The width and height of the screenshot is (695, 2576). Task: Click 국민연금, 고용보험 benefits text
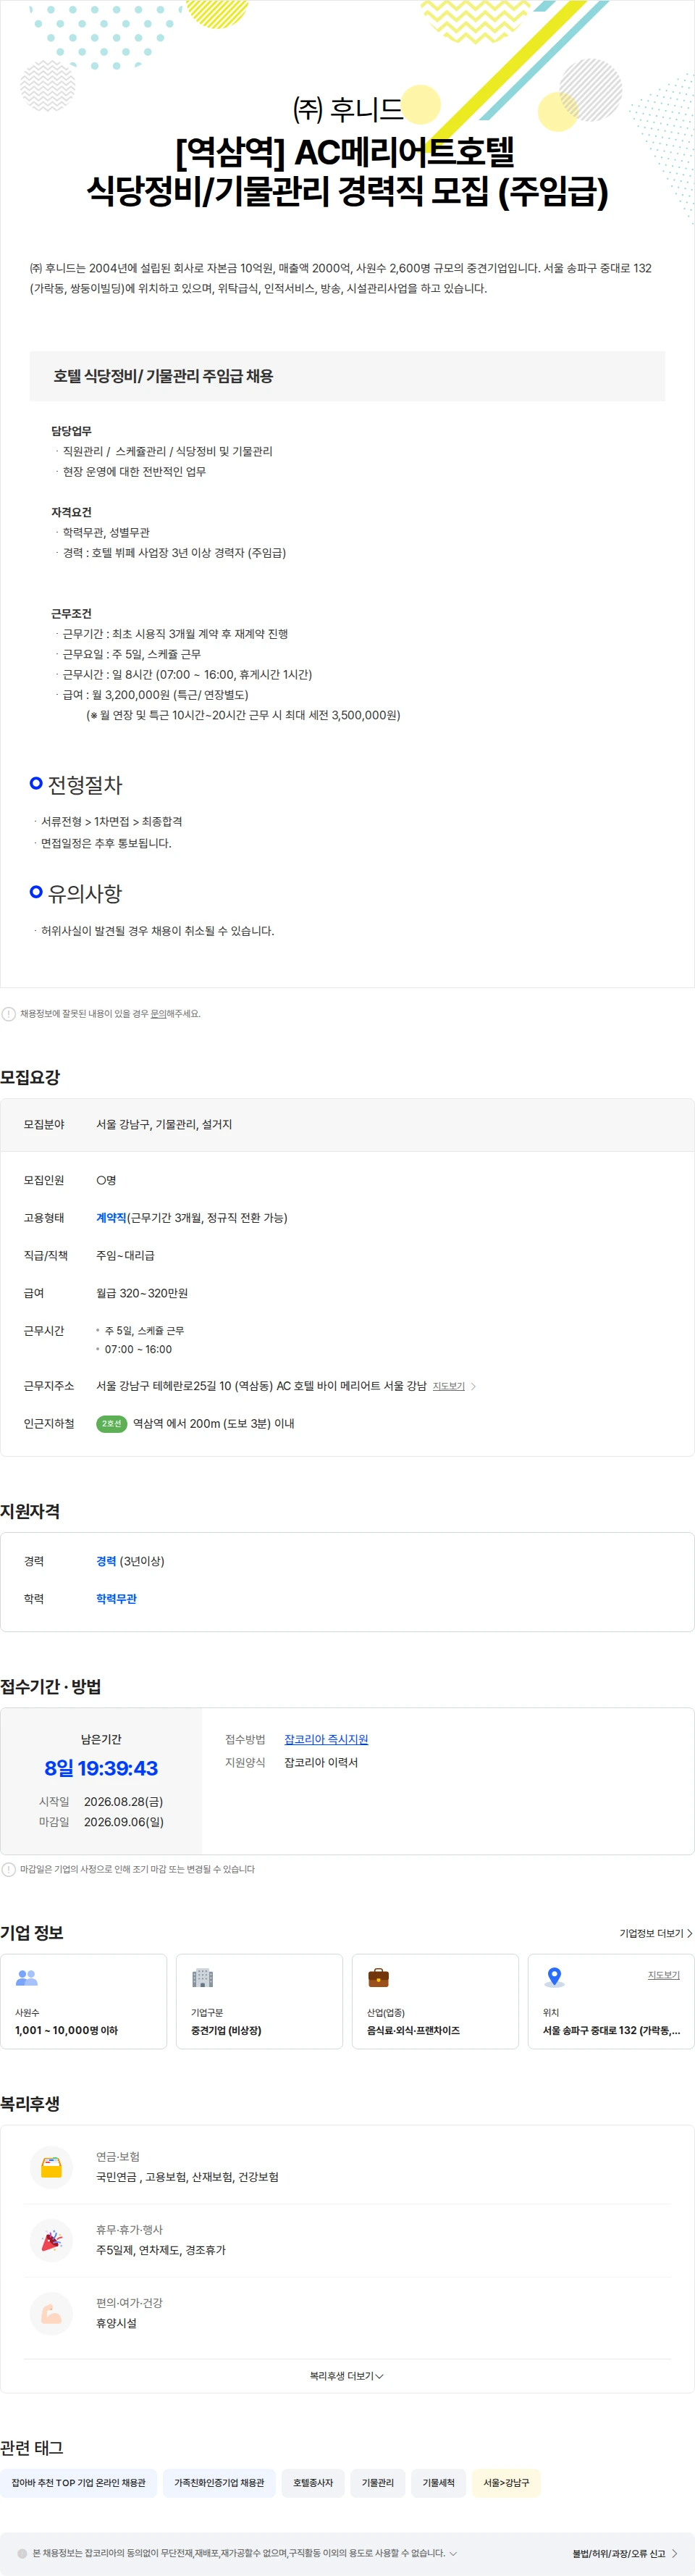187,2177
